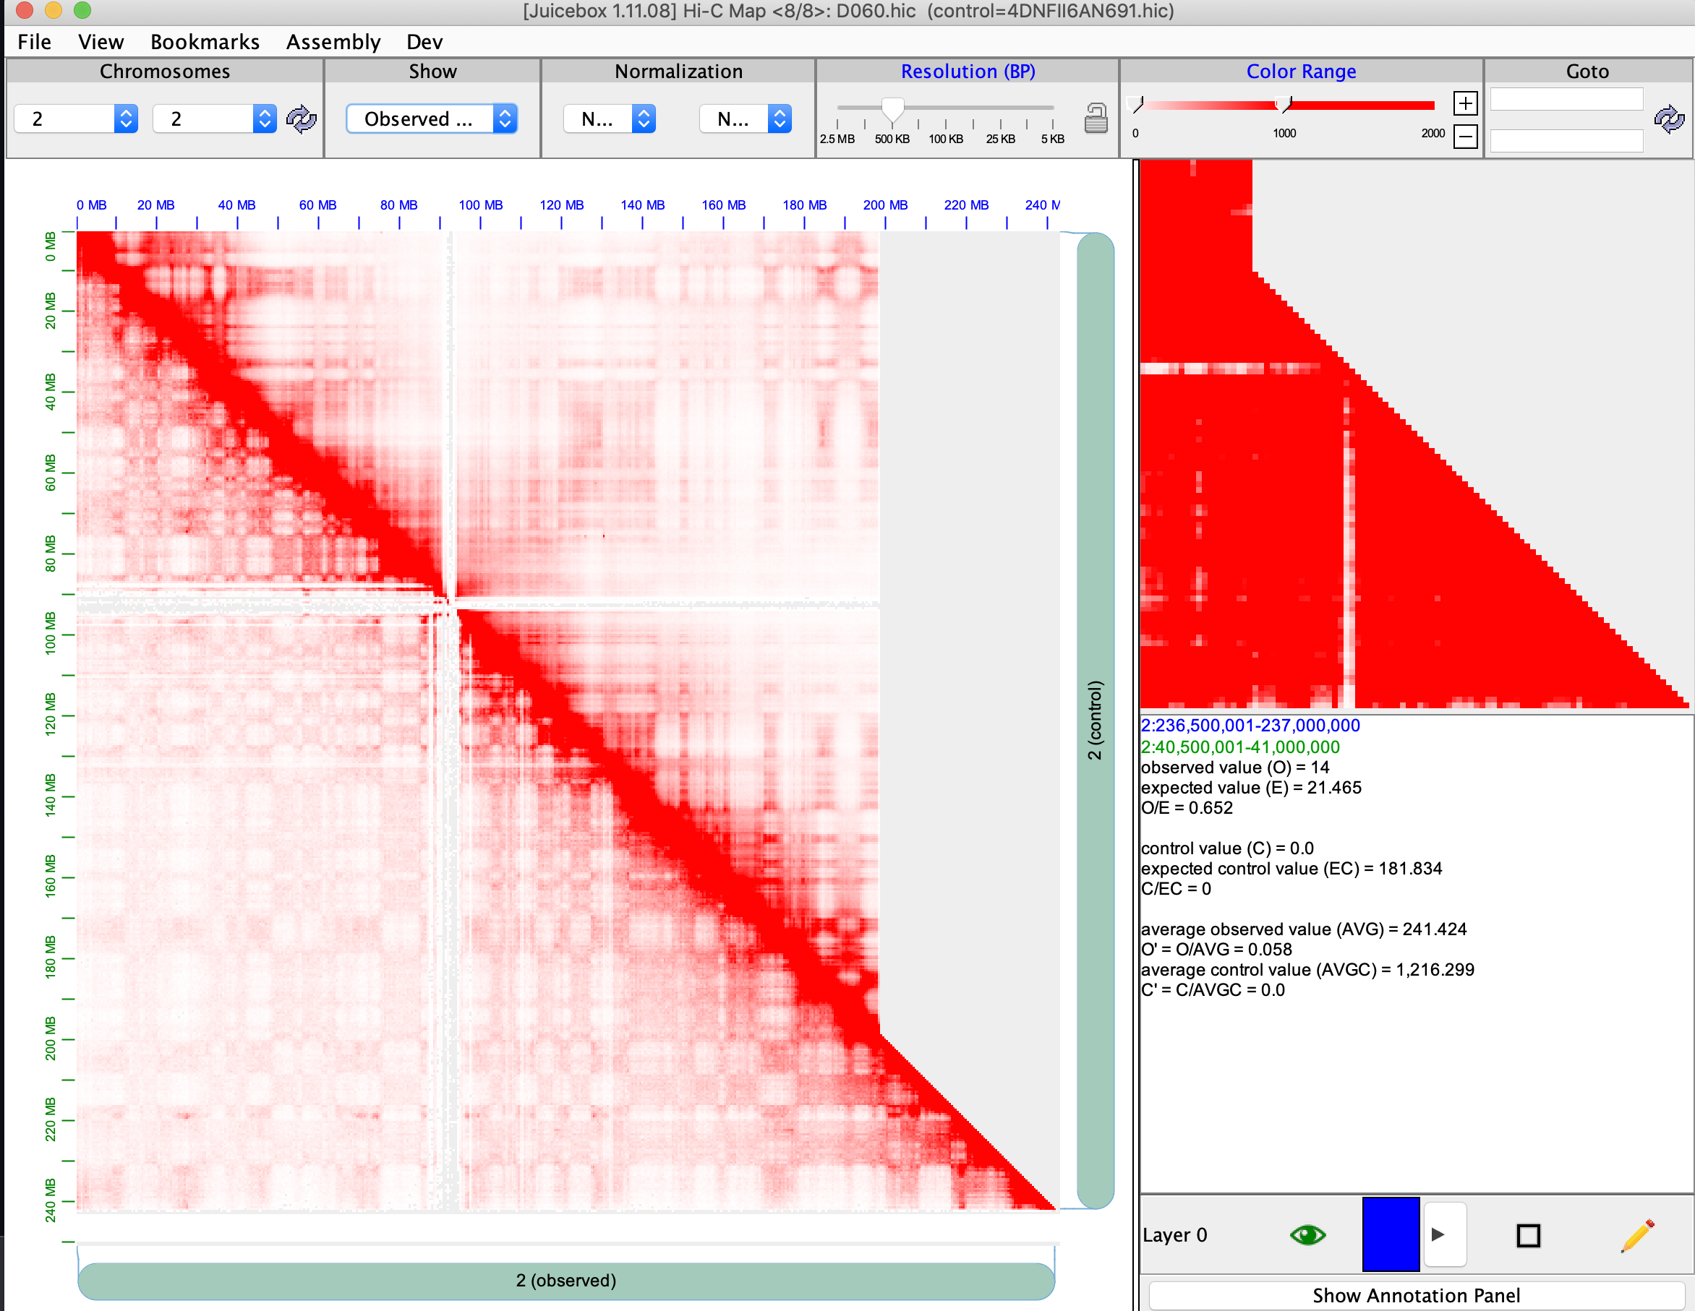Viewport: 1695px width, 1311px height.
Task: Open the Bookmarks menu
Action: (x=204, y=42)
